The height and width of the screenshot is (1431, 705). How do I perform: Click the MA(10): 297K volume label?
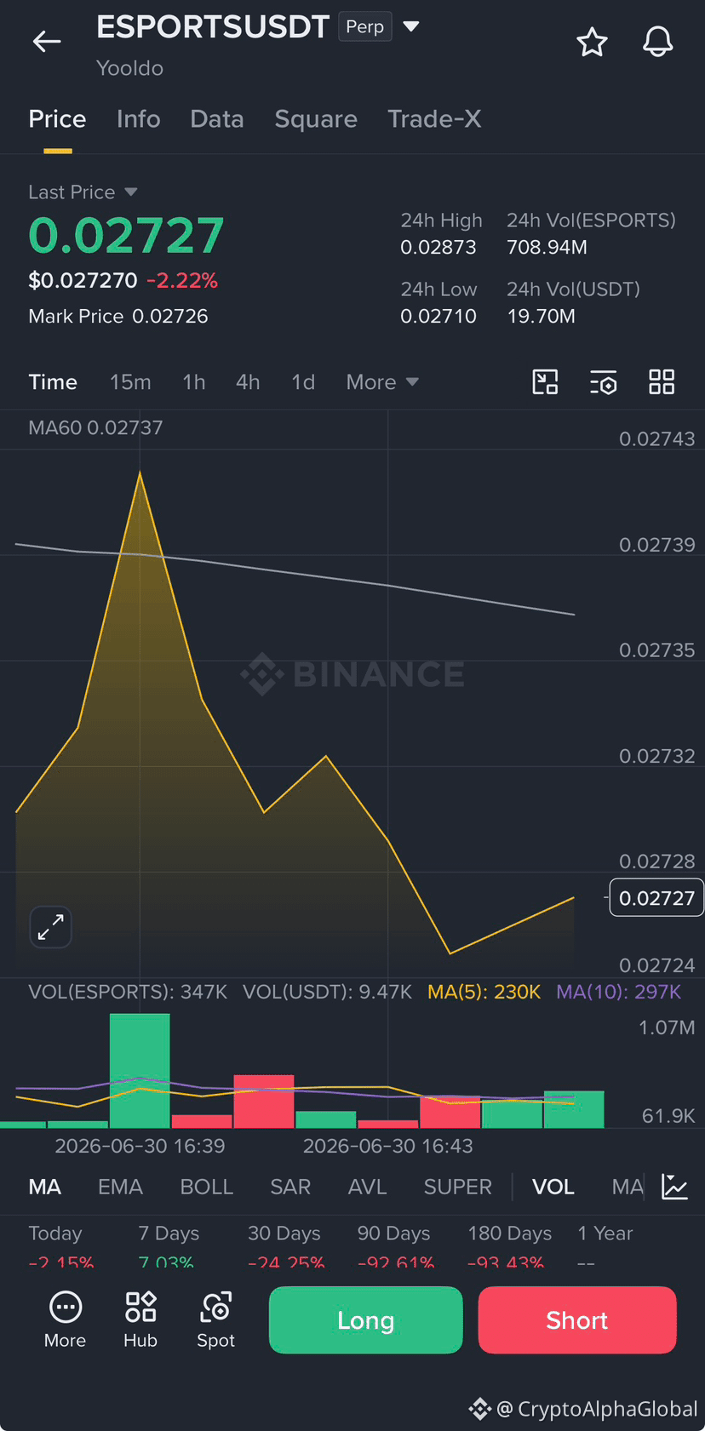[619, 992]
